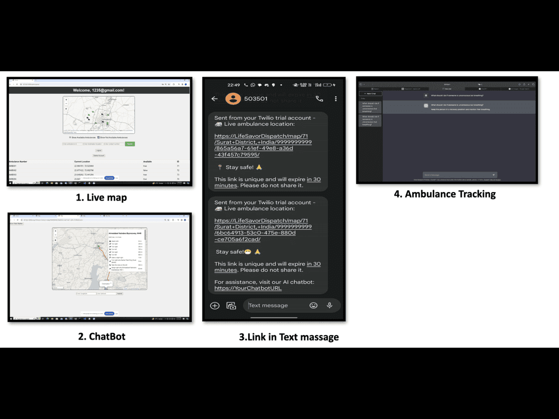Click the AMB001 row in the ambulance table

point(99,166)
